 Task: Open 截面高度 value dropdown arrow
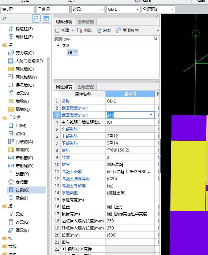click(151, 115)
